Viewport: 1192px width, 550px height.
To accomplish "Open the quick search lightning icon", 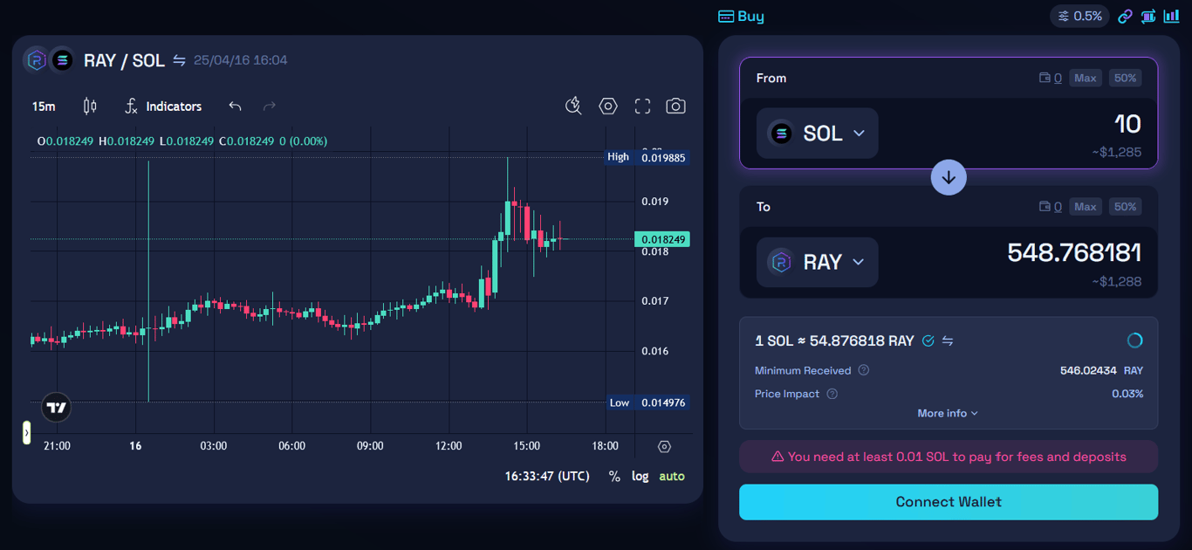I will [x=573, y=106].
